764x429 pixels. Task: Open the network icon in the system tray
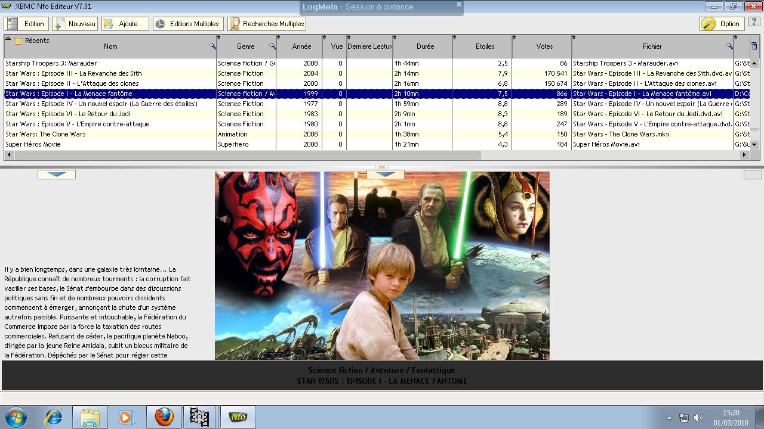coord(684,418)
